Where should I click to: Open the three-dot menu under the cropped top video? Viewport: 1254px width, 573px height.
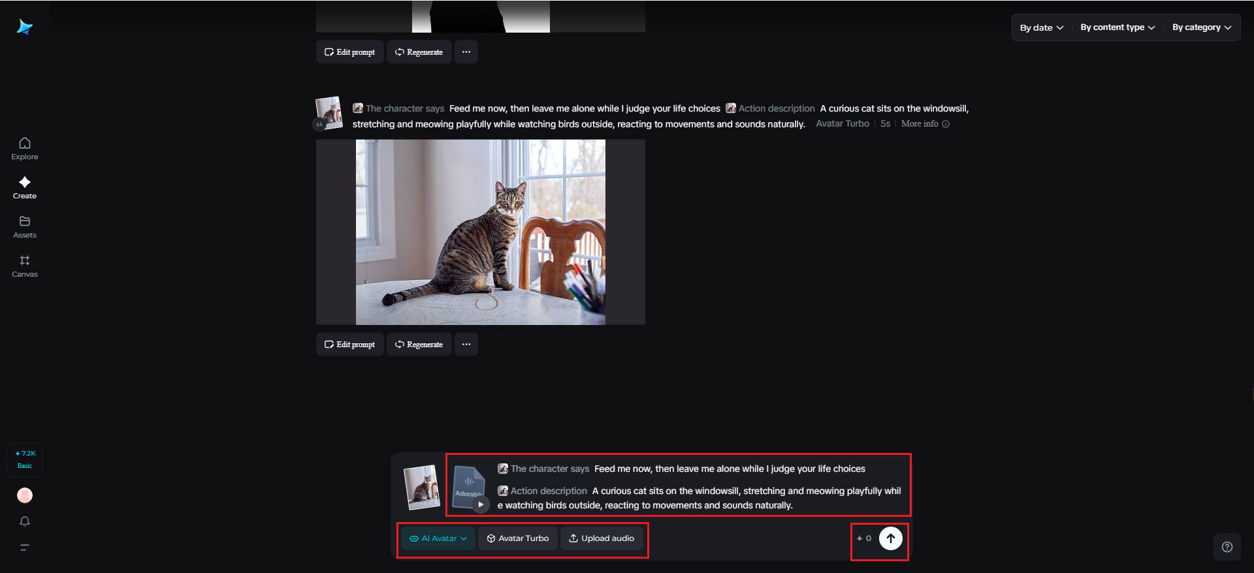click(466, 52)
